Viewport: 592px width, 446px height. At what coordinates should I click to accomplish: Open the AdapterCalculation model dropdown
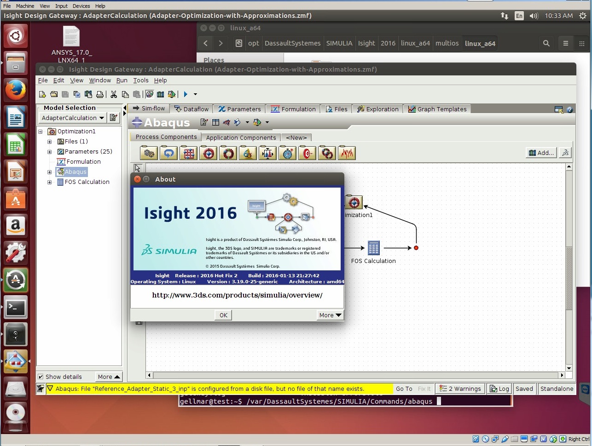pos(73,118)
